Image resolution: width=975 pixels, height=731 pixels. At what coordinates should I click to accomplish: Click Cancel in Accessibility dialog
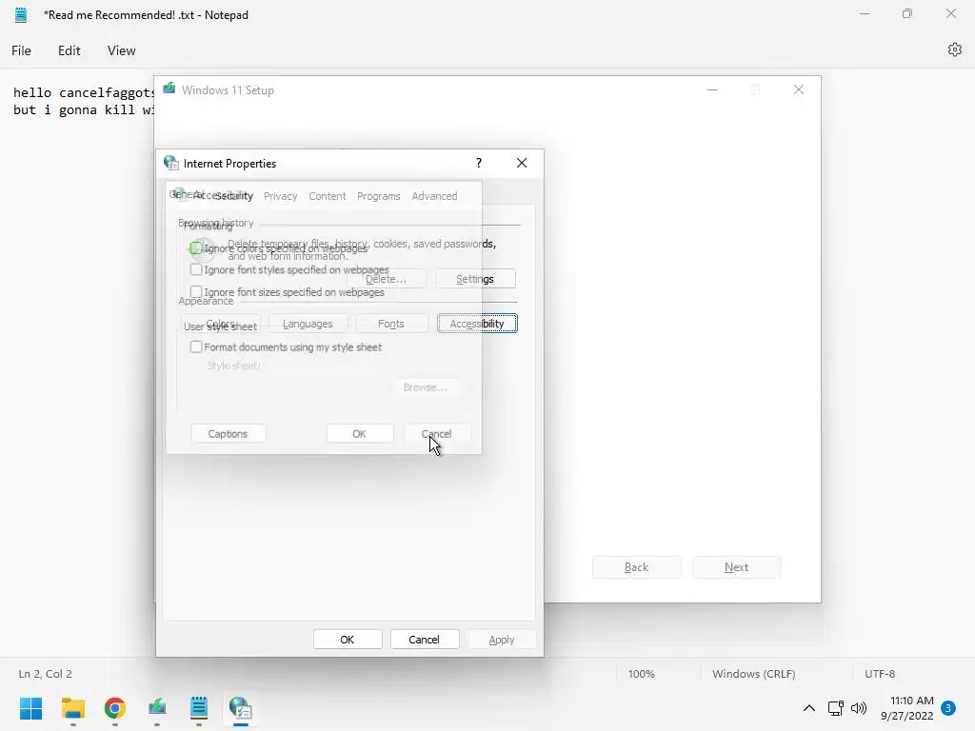tap(436, 433)
